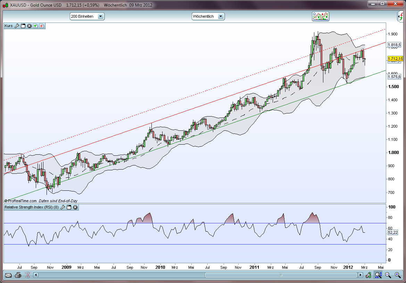Open the 200 Einheiten dropdown
The image size is (406, 283).
pos(101,16)
